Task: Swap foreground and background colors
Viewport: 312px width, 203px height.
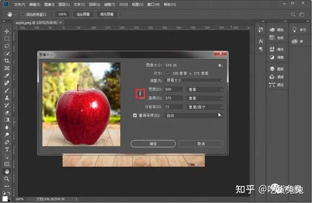Action: (9, 193)
